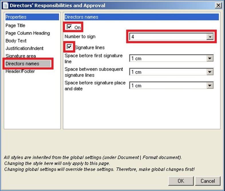Click 'Changing global settings will override' note
Viewport: 225px width, 191px height.
[x=99, y=169]
